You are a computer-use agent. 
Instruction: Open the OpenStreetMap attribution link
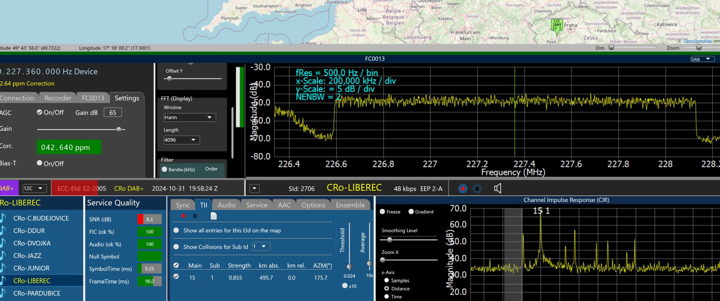pos(697,41)
